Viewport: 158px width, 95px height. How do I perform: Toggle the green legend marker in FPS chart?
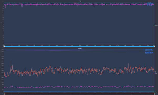click(x=154, y=26)
